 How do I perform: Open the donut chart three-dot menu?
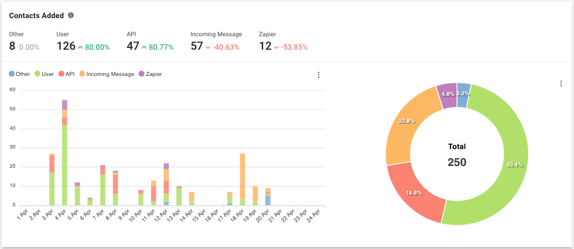561,84
